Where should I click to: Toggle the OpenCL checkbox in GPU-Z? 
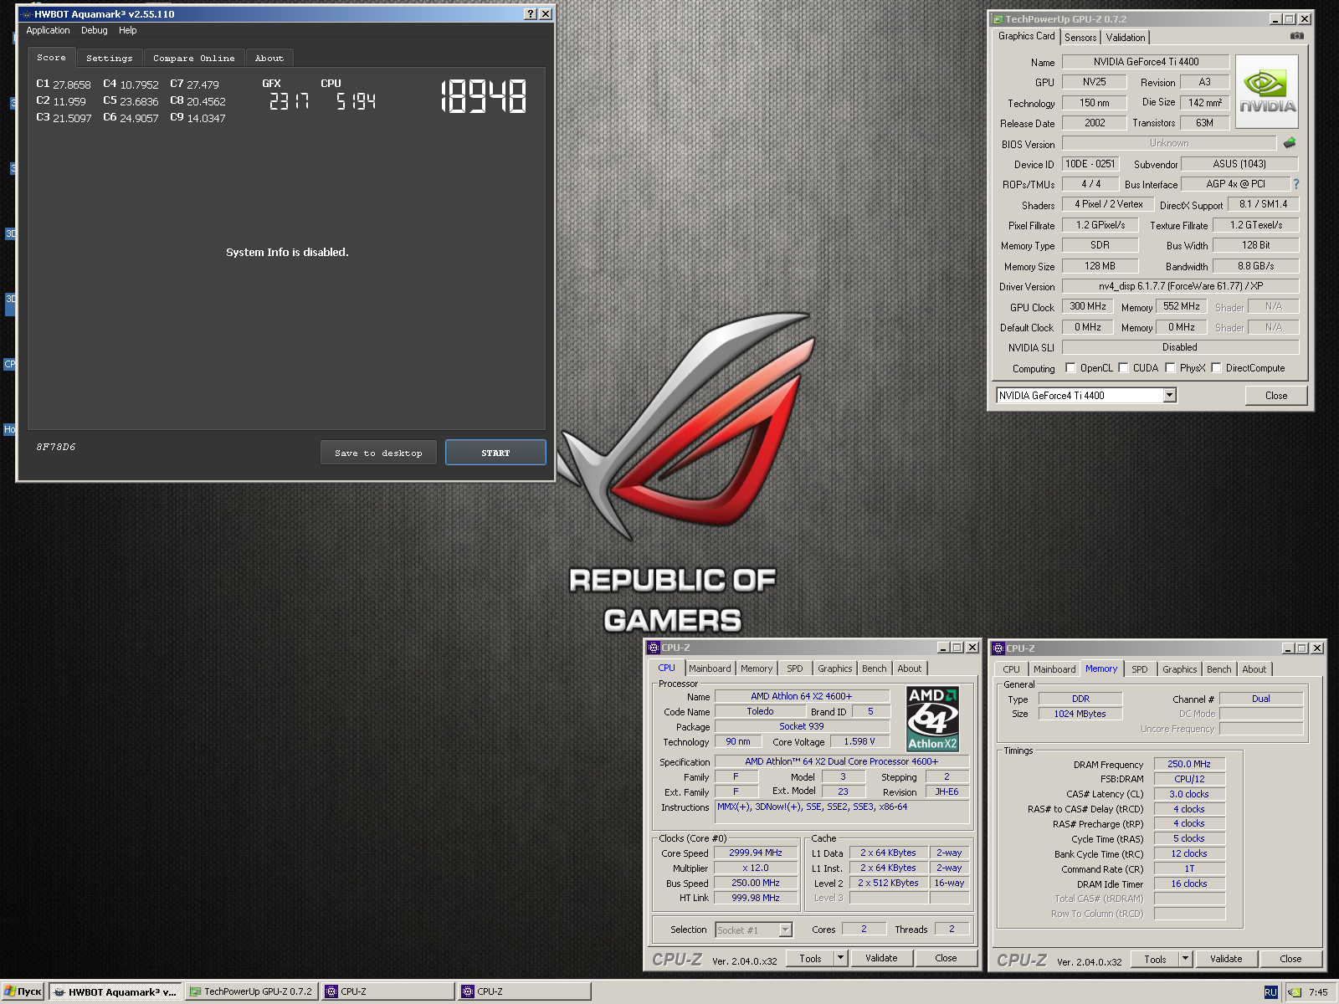pos(1070,367)
